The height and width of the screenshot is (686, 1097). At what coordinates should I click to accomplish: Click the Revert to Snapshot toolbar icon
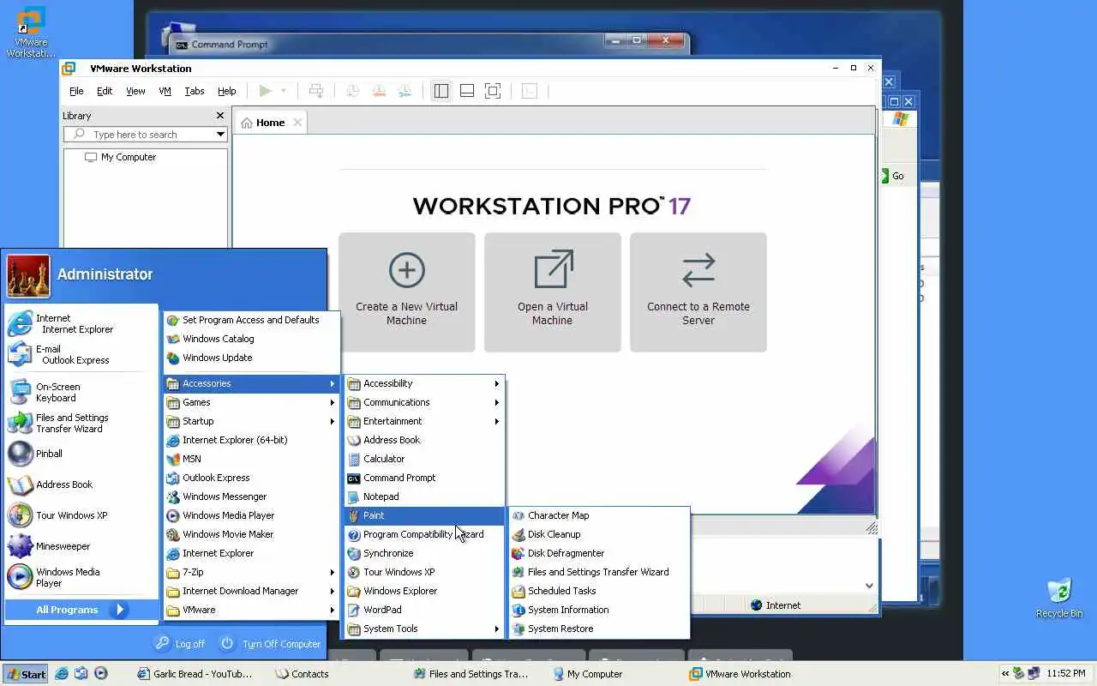379,91
